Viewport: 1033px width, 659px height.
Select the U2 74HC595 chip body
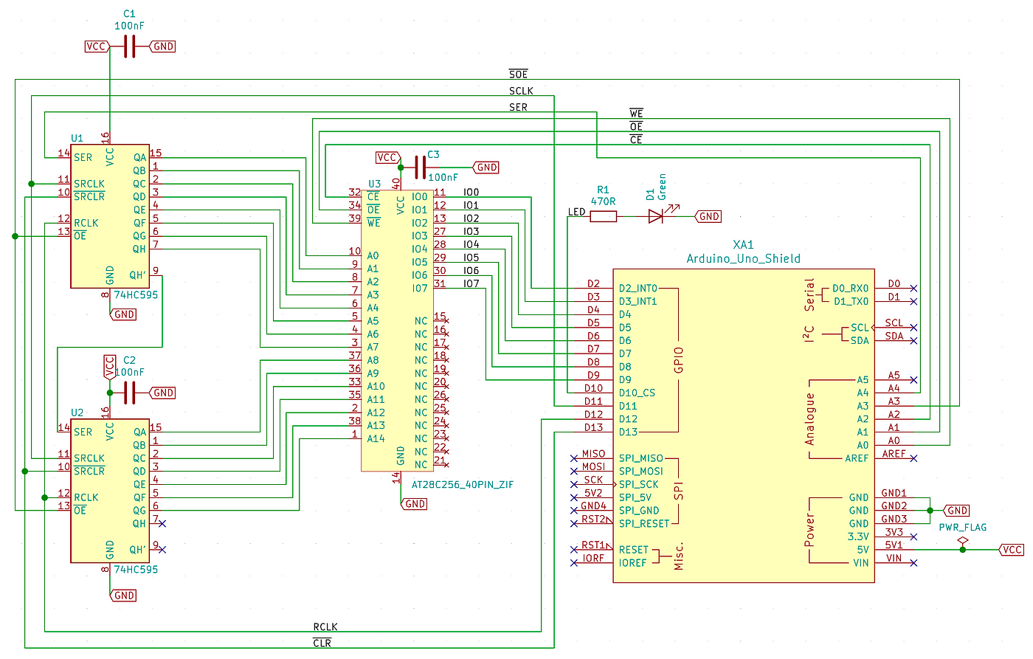[110, 491]
